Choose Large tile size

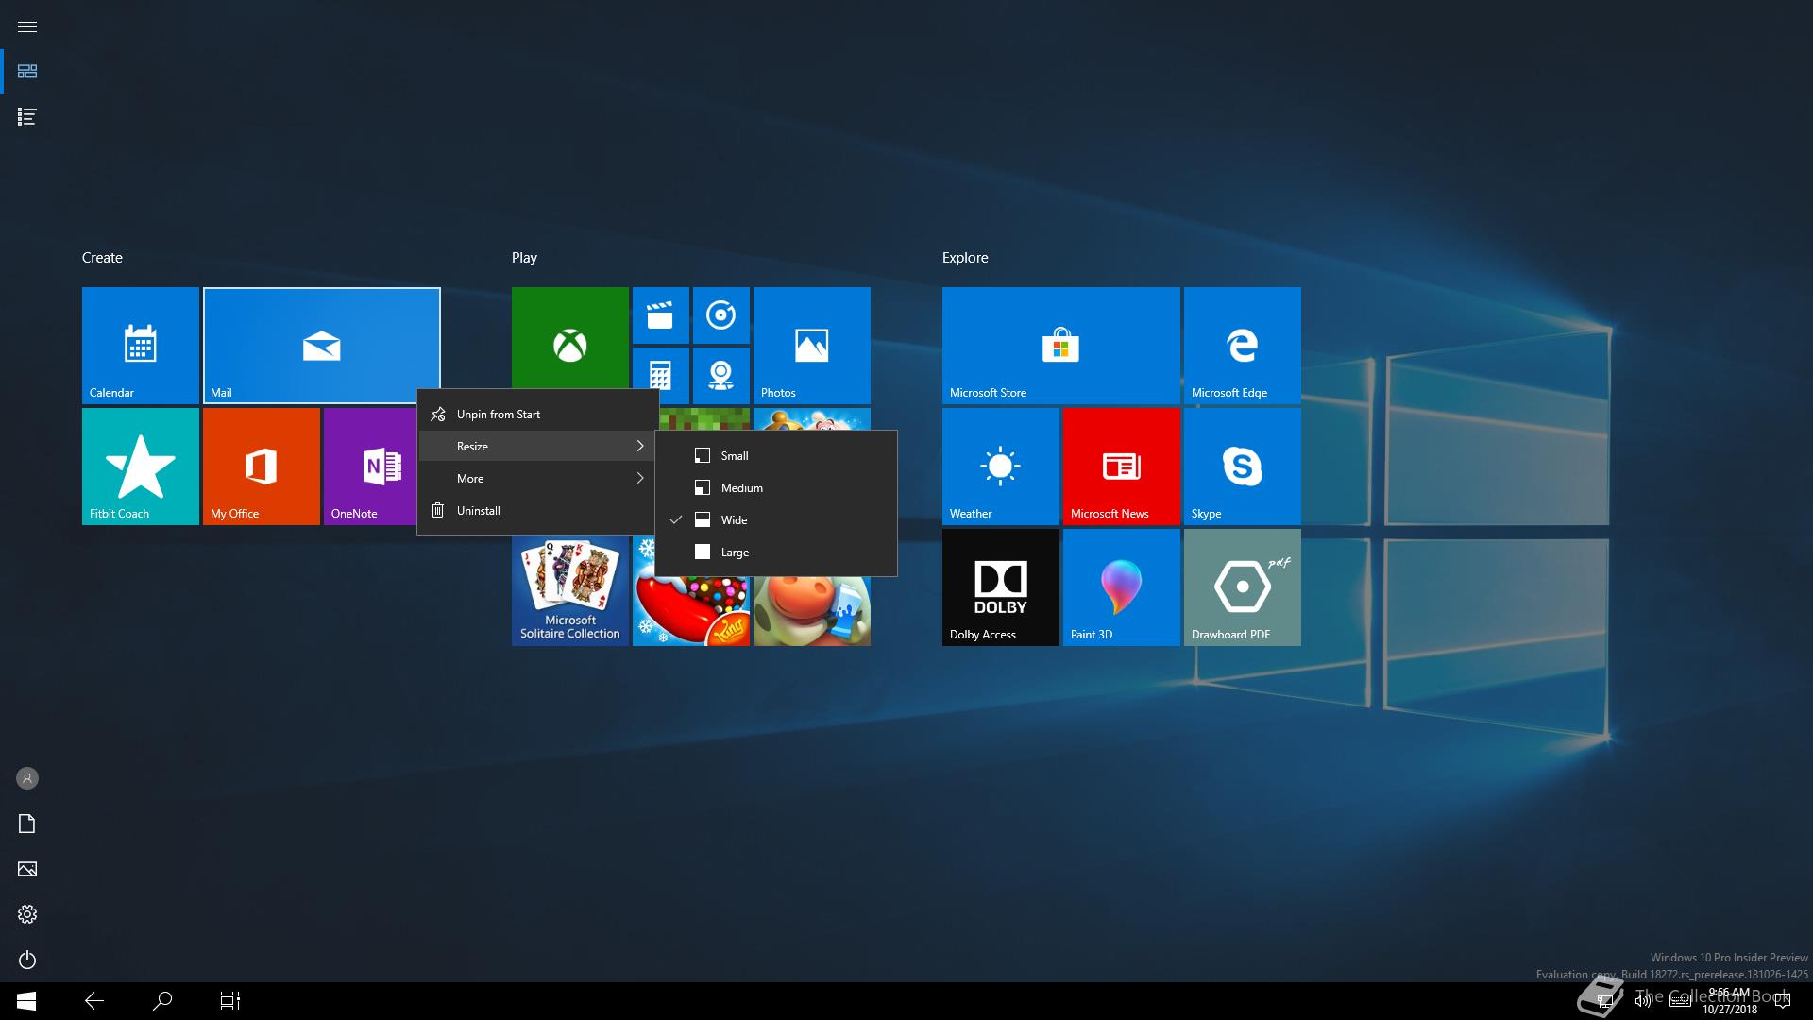776,552
